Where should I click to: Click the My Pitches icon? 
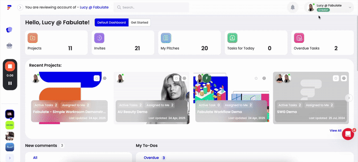166,38
